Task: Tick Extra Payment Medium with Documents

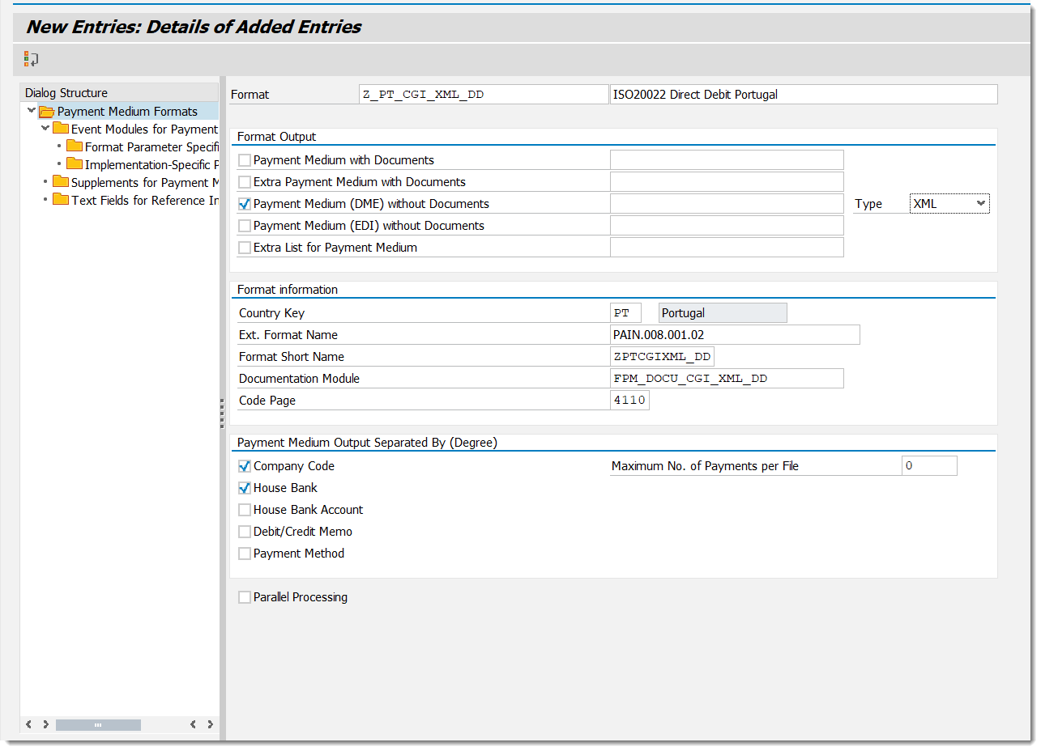Action: [245, 182]
